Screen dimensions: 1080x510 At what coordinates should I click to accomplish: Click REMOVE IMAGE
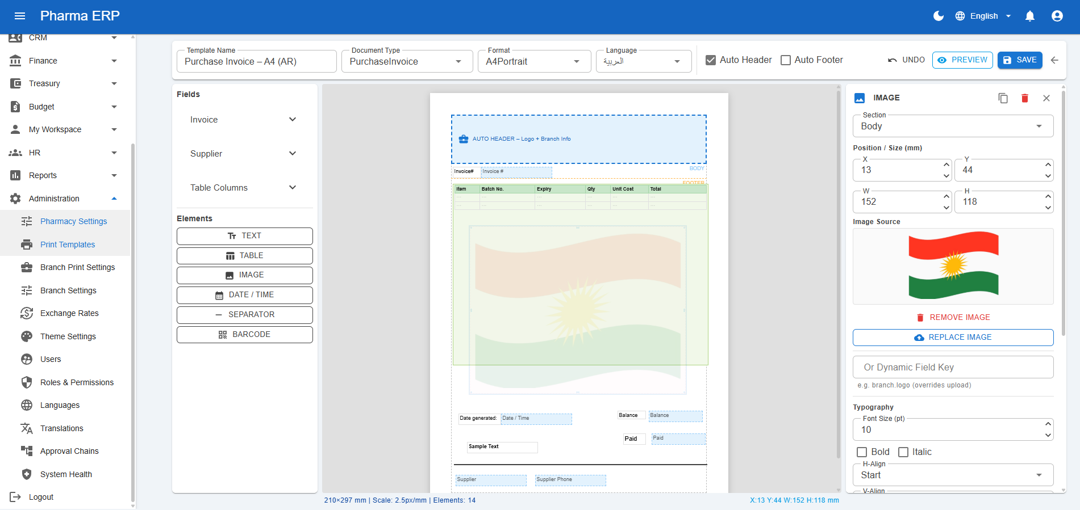coord(953,318)
